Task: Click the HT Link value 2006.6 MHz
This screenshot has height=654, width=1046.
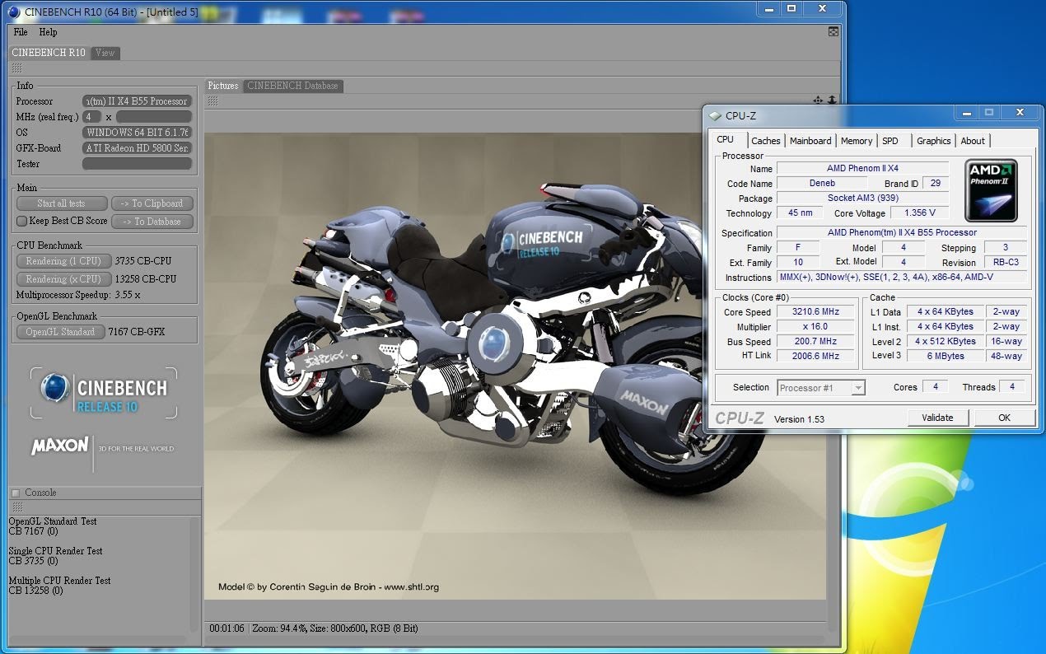Action: (x=816, y=356)
